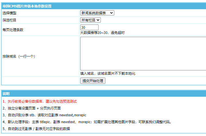Click into the 排除域名 textarea
This screenshot has width=206, height=136.
(x=143, y=54)
